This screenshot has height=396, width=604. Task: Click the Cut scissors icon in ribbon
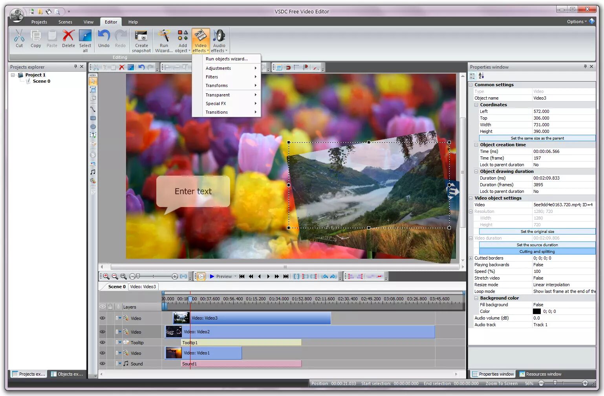[19, 36]
